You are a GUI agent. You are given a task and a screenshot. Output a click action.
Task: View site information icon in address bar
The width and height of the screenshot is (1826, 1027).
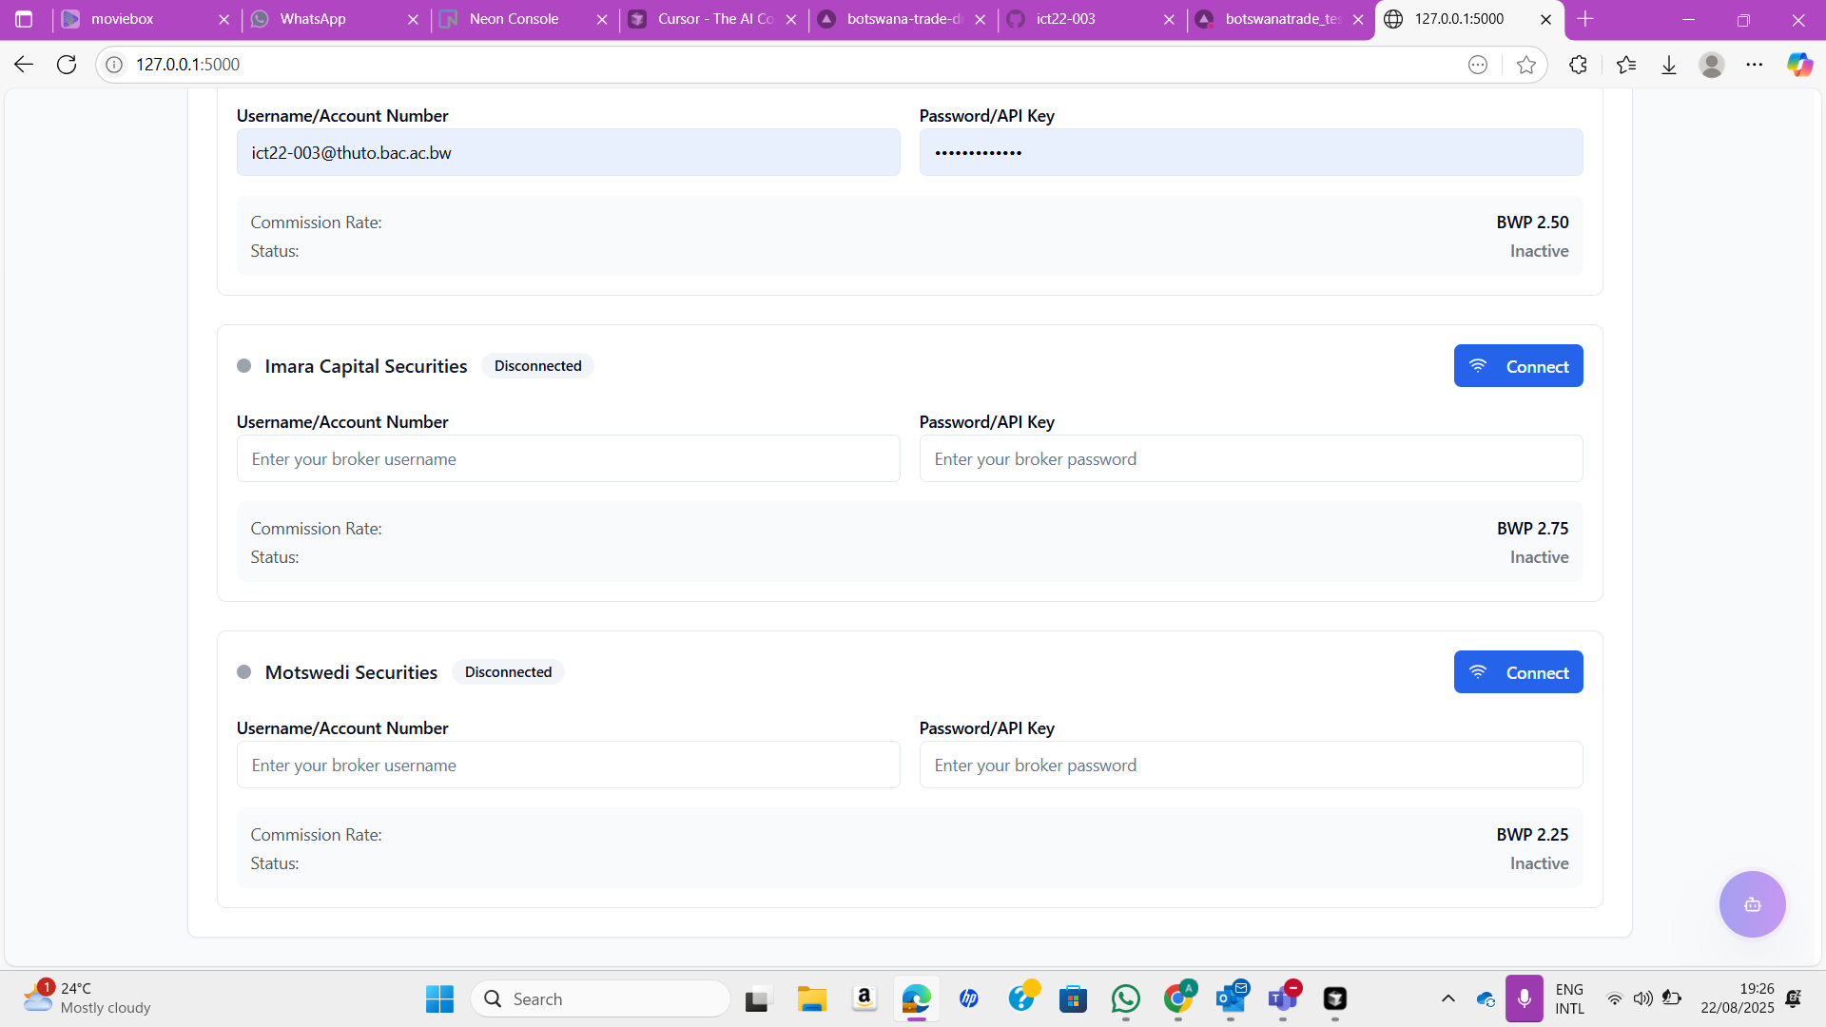[114, 65]
